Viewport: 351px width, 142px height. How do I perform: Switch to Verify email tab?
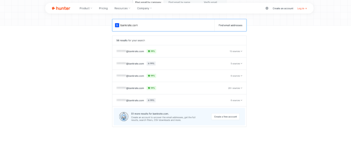click(210, 2)
